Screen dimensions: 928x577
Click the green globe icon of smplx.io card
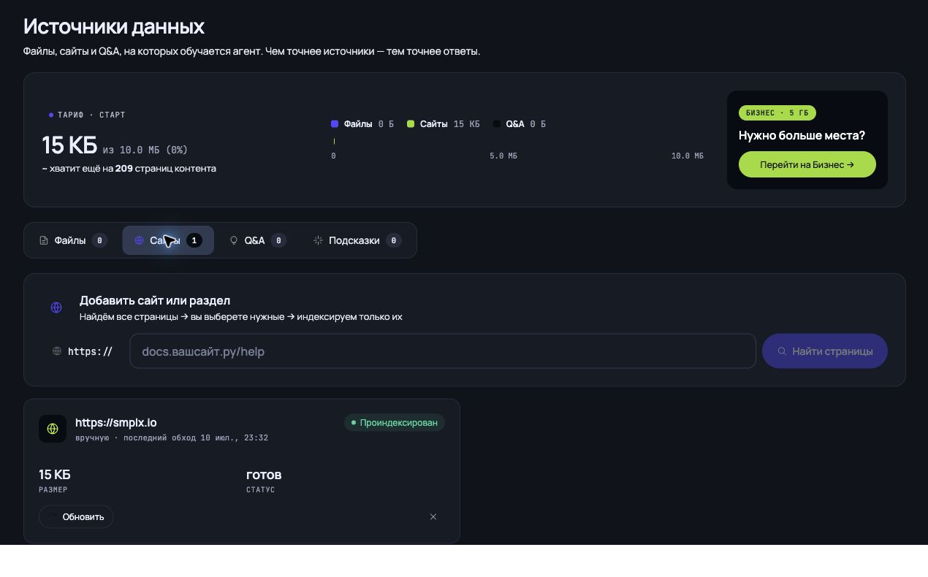coord(53,429)
